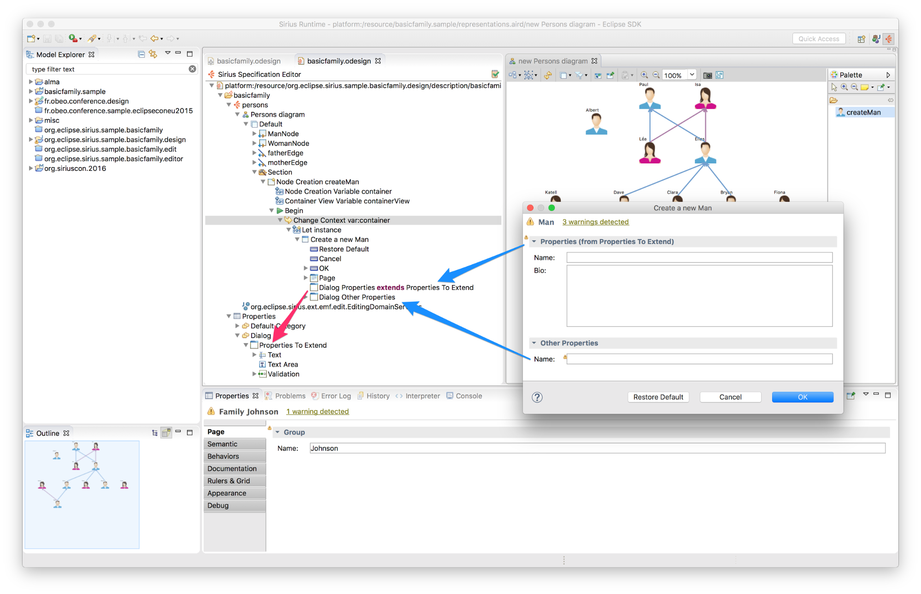
Task: Open the 3 warnings detected link
Action: point(595,222)
